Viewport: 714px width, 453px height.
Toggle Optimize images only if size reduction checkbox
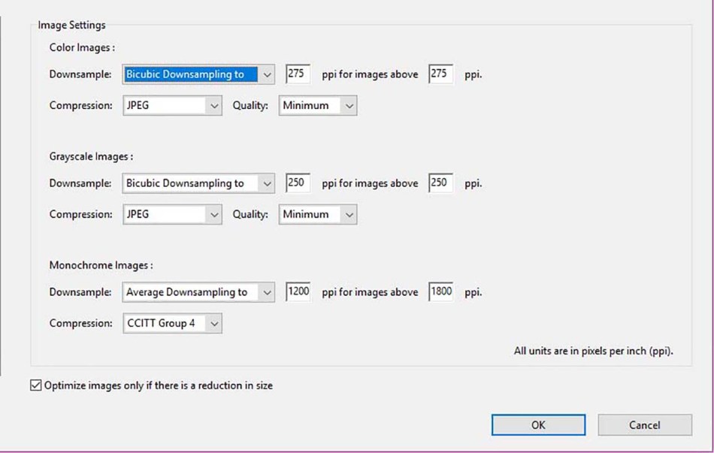click(x=36, y=385)
